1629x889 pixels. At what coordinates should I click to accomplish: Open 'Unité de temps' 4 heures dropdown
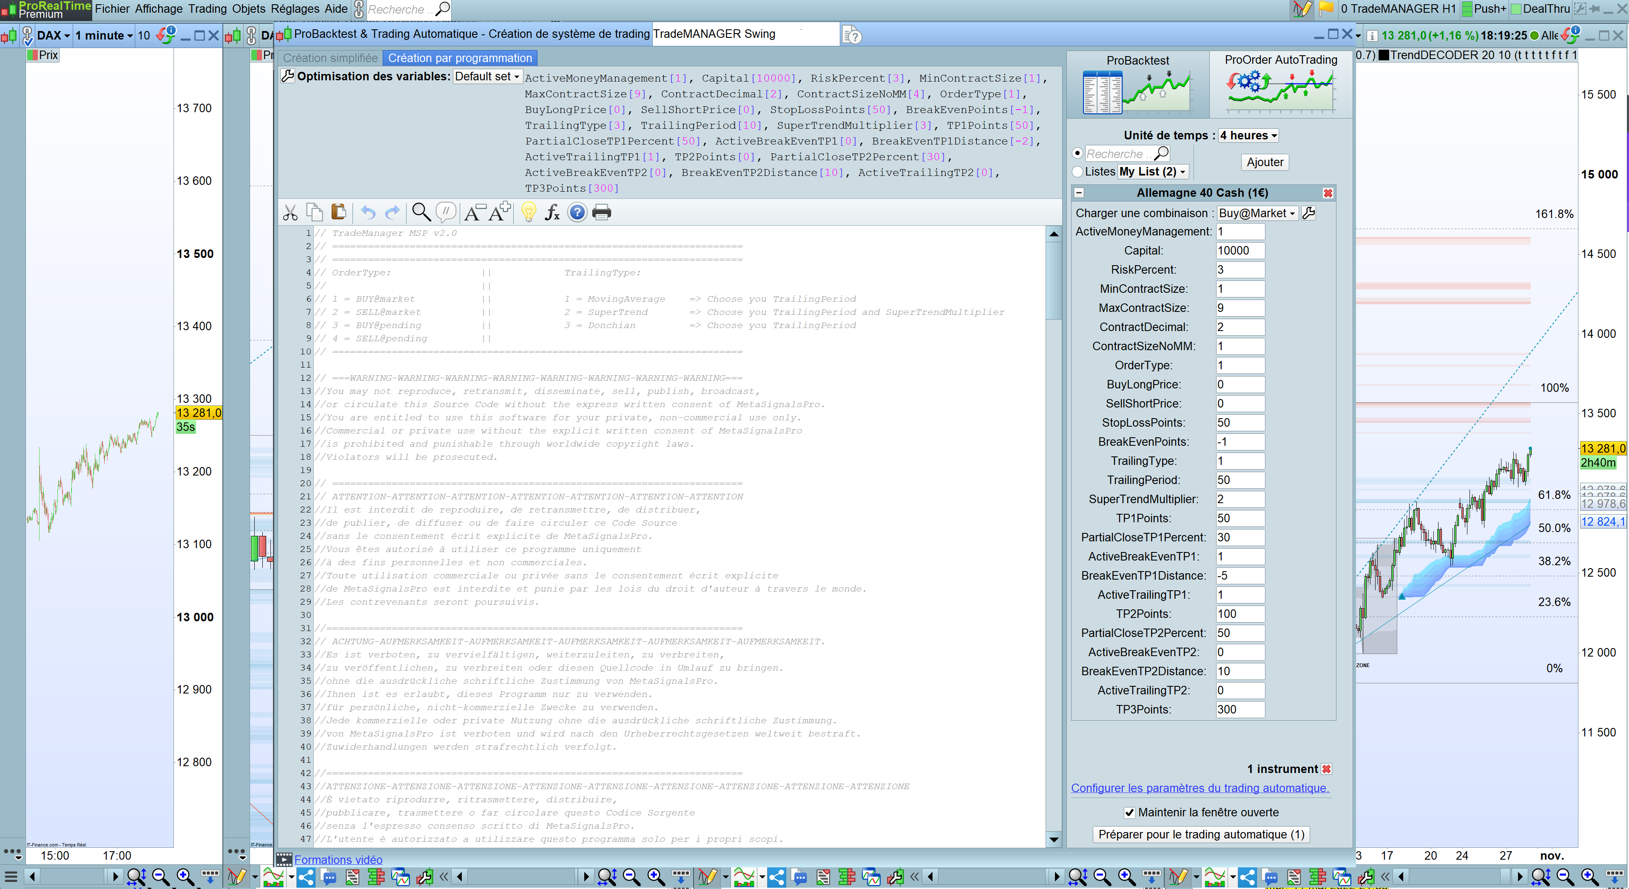click(1249, 136)
